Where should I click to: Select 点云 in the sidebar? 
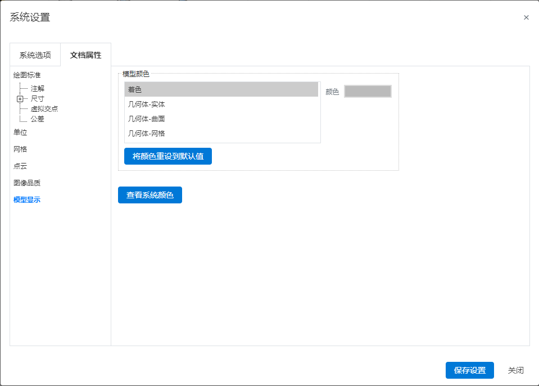coord(20,166)
